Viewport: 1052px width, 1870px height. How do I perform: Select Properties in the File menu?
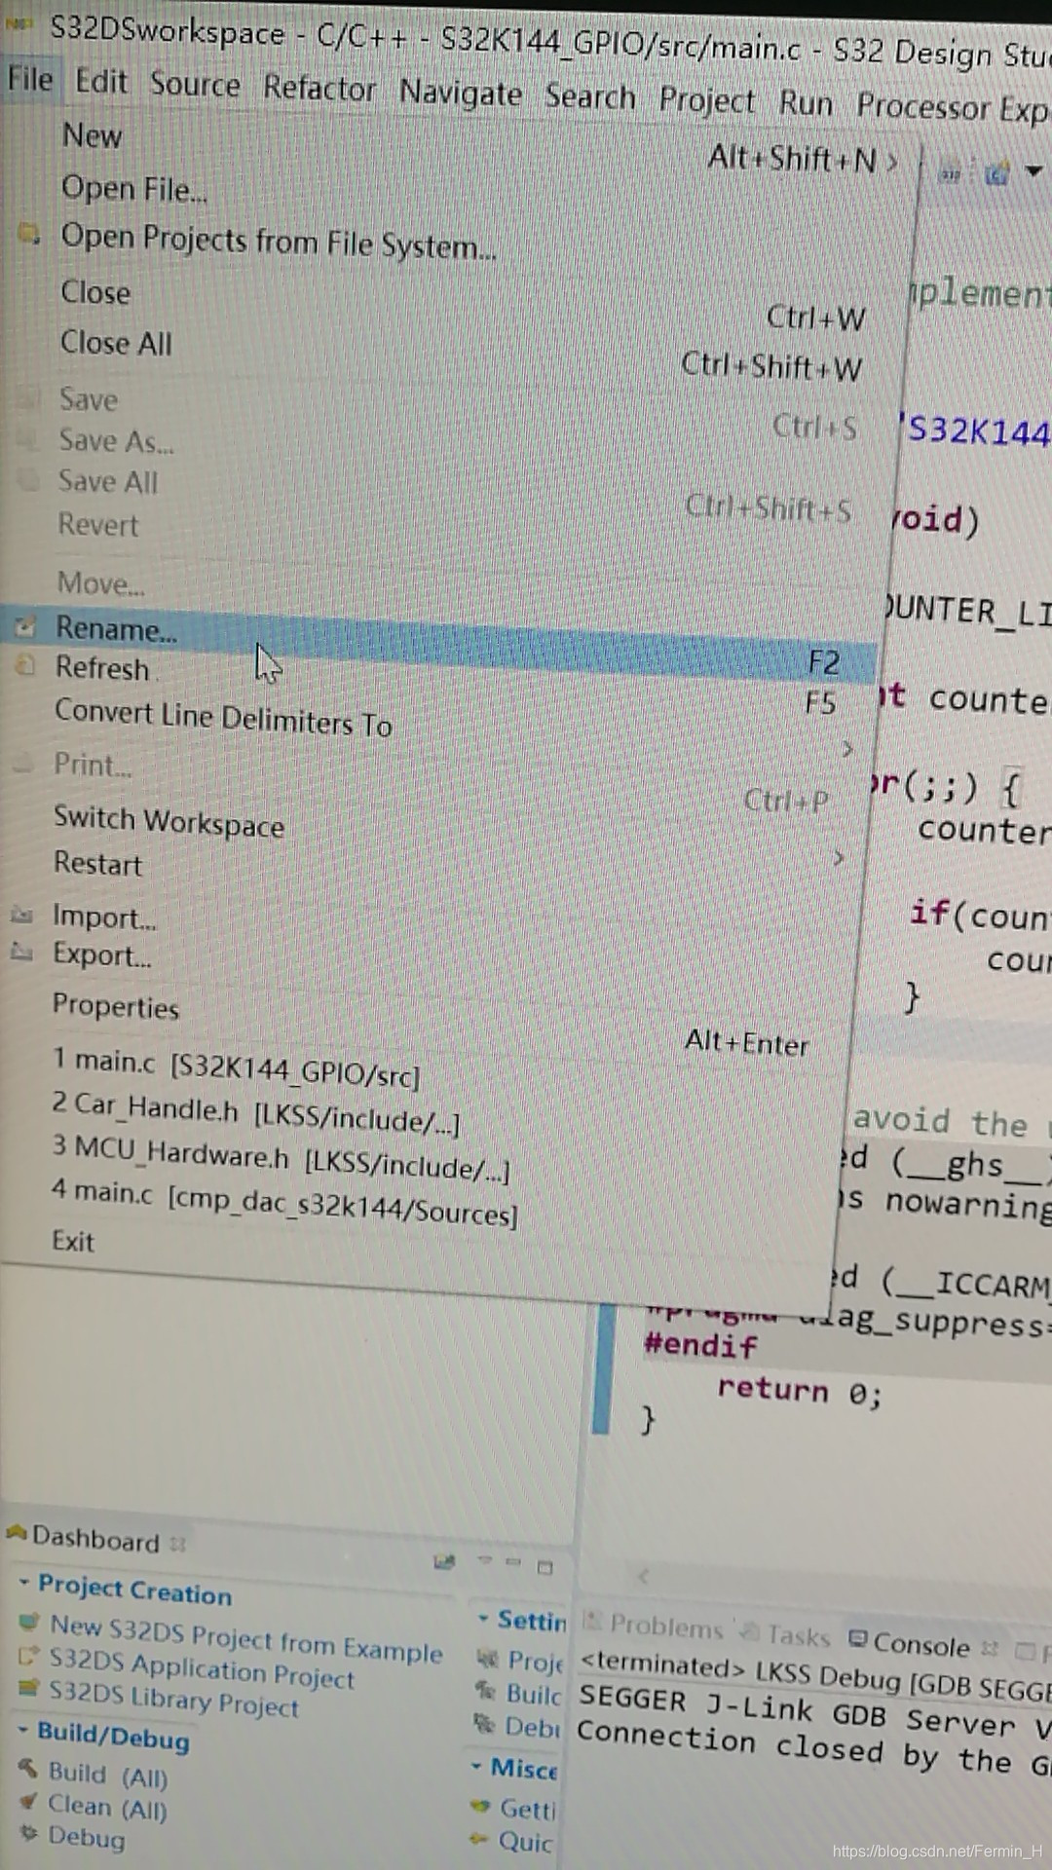116,1006
